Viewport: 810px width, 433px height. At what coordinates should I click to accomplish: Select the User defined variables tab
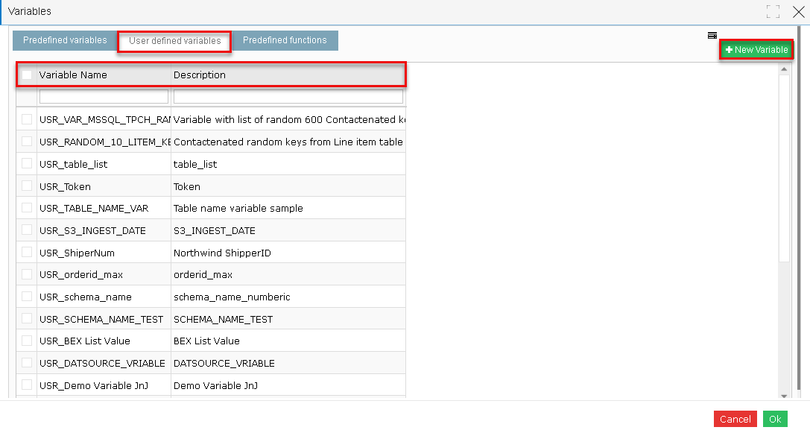pos(174,42)
